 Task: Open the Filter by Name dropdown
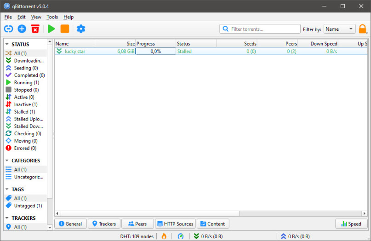(x=339, y=29)
